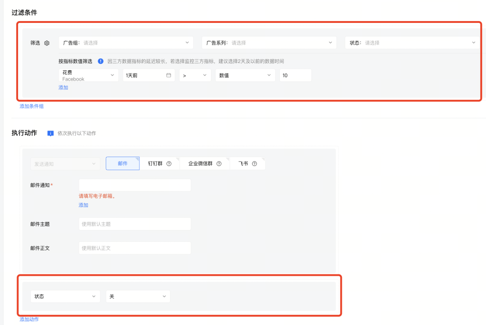Switch to the 邮件 notification tab
This screenshot has width=486, height=325.
pos(122,163)
